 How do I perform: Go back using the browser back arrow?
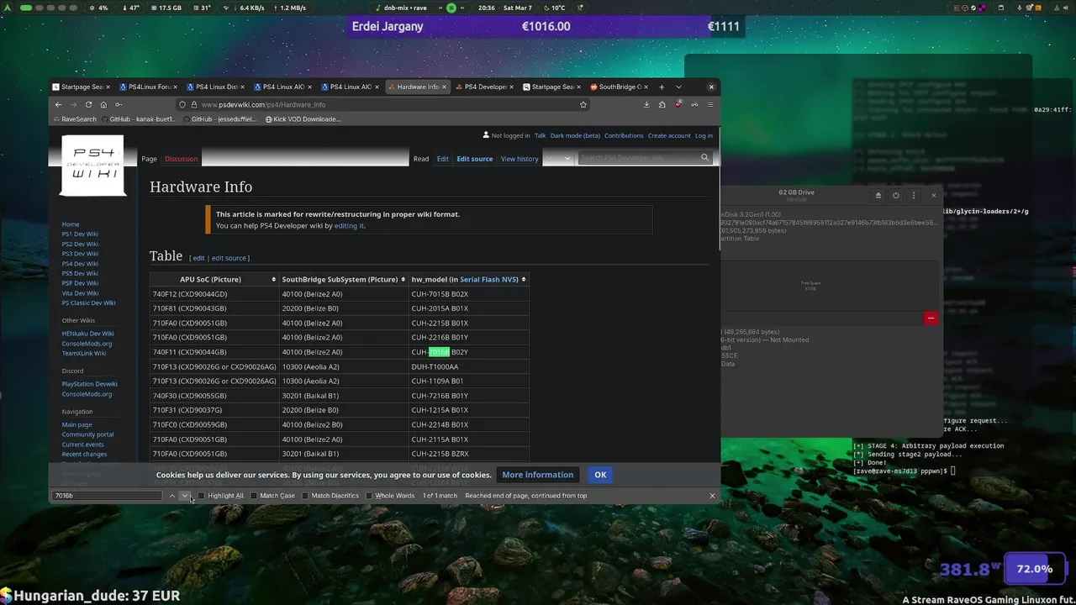pos(58,104)
